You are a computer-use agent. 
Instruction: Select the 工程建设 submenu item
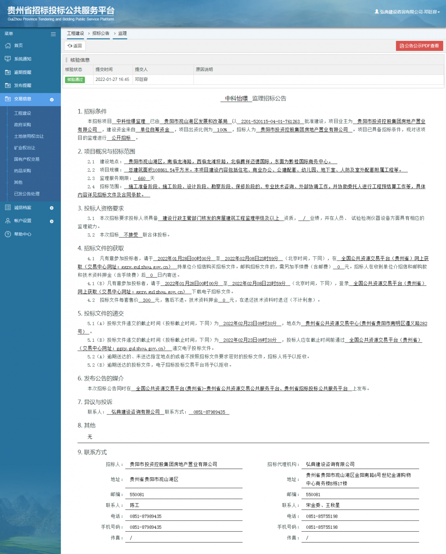pos(22,114)
